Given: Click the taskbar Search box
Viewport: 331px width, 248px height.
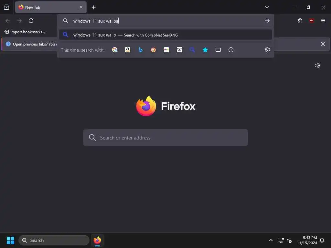Looking at the screenshot, I should point(54,240).
